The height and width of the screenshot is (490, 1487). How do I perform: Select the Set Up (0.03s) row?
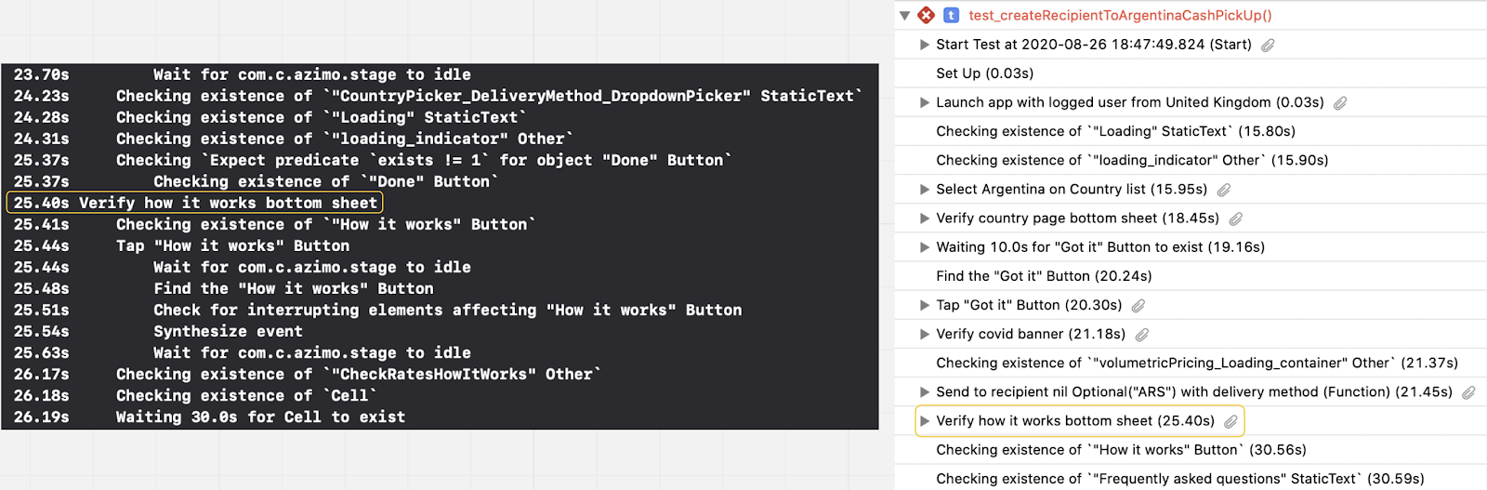coord(984,73)
